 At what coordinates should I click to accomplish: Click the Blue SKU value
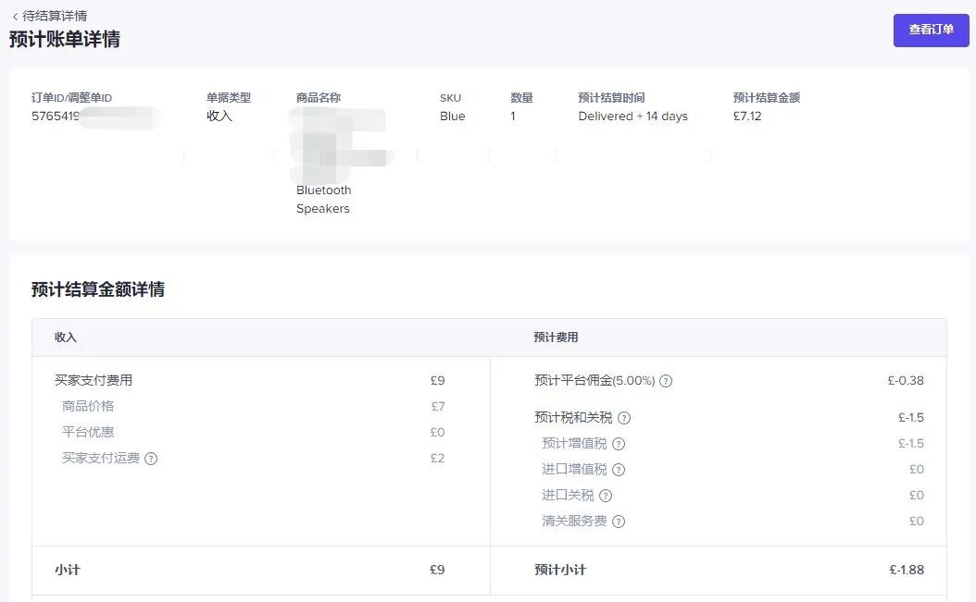pos(453,117)
